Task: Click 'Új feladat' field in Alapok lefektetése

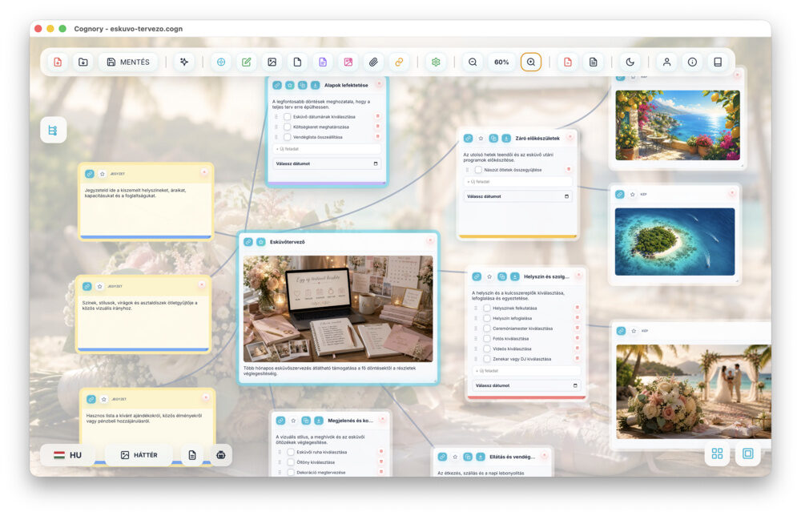Action: pyautogui.click(x=327, y=149)
